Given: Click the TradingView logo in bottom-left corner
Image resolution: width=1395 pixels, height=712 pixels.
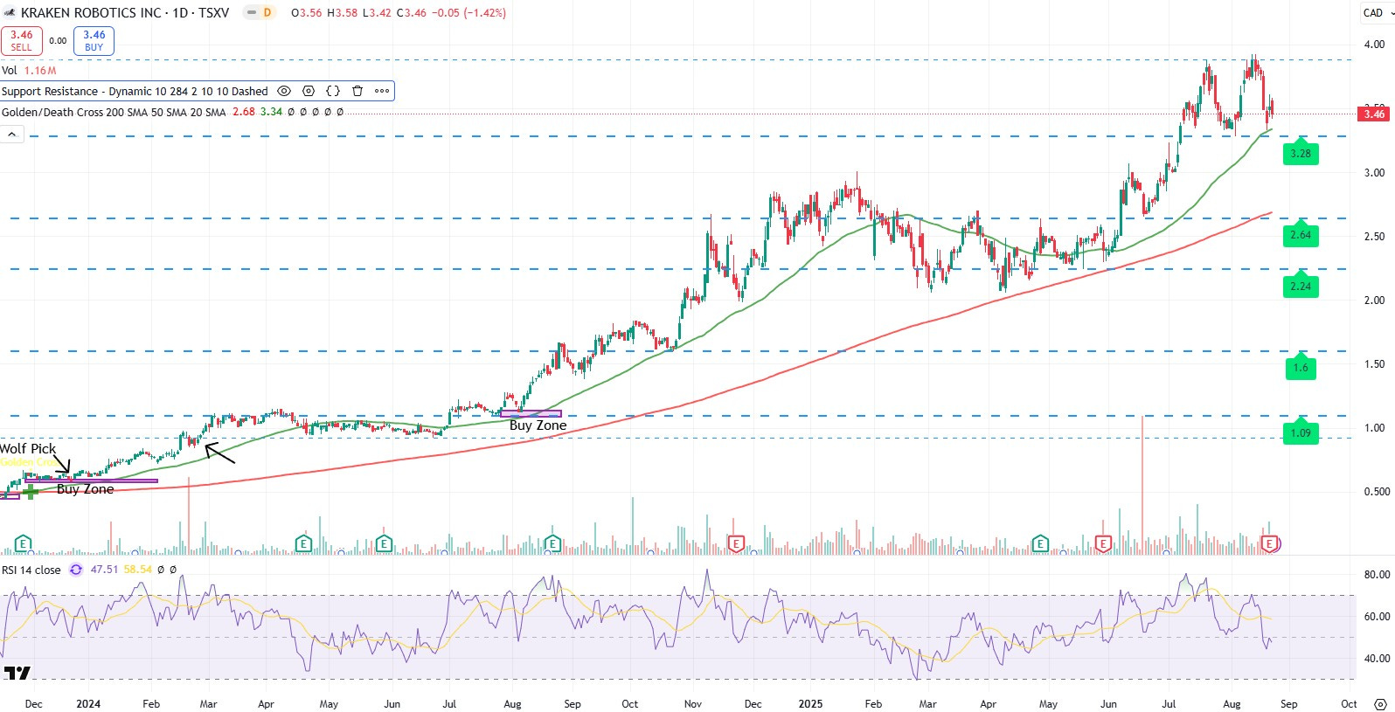Looking at the screenshot, I should pyautogui.click(x=17, y=673).
